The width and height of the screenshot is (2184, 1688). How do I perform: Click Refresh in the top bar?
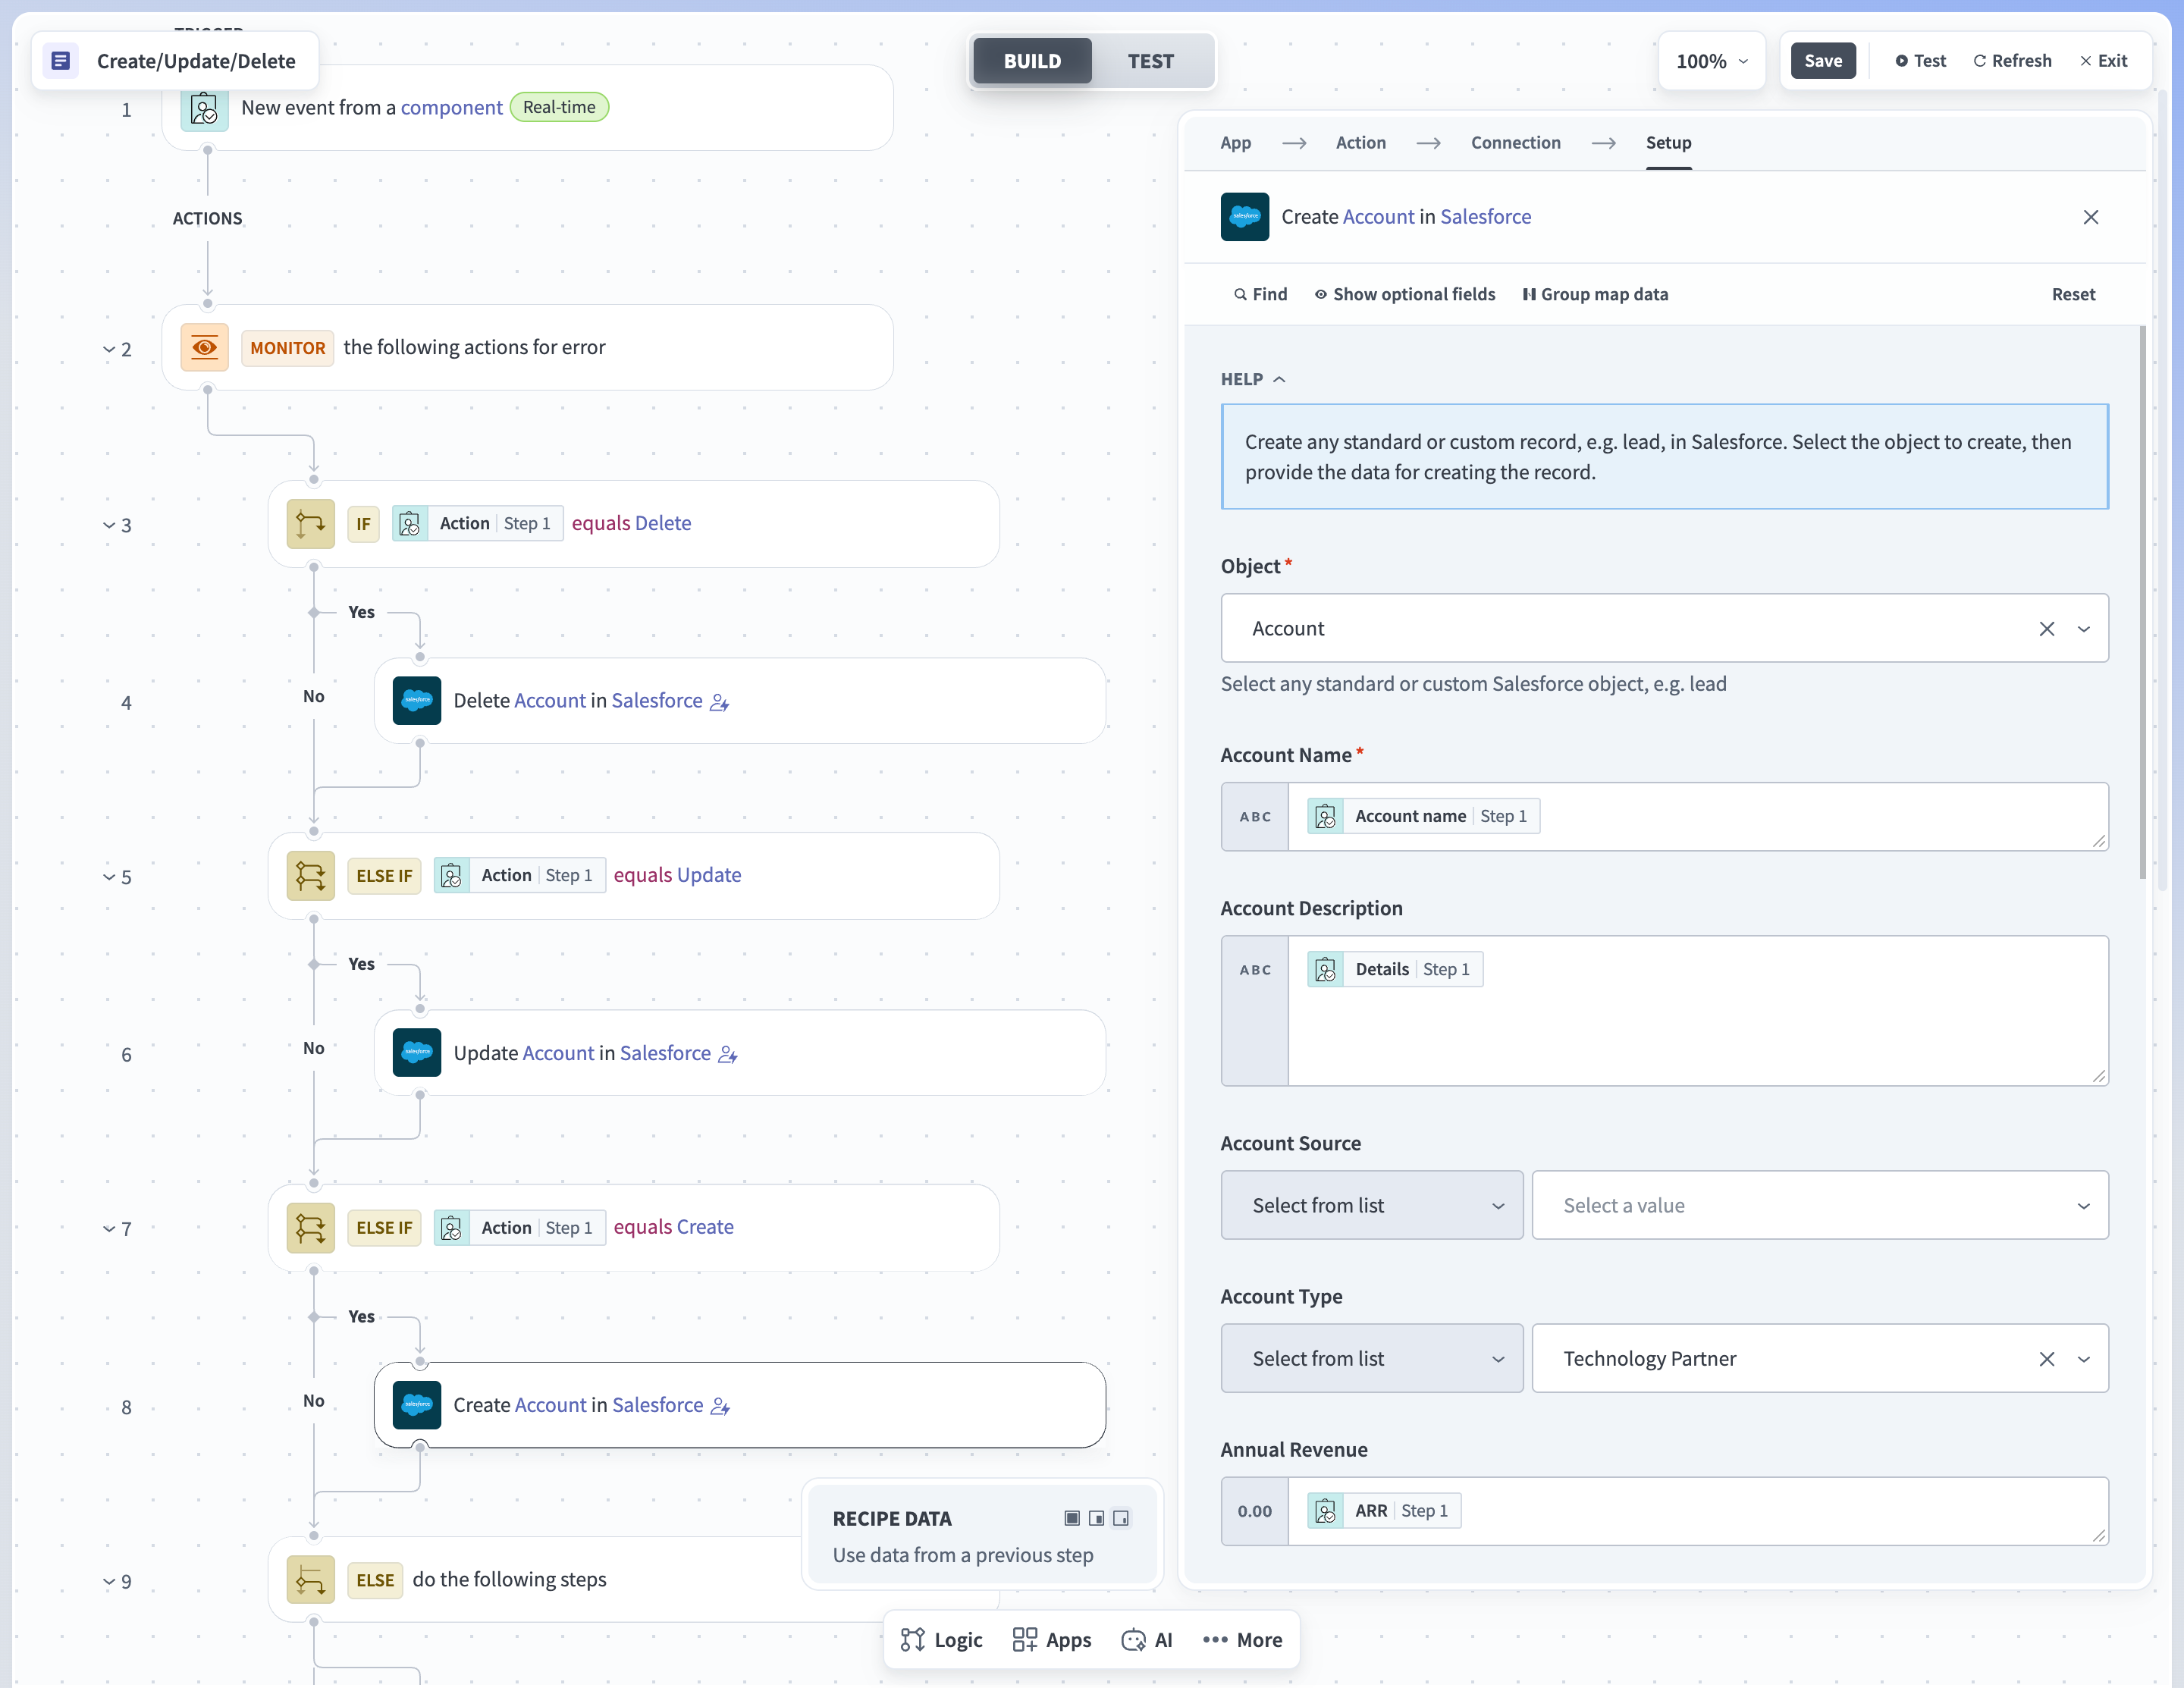coord(2012,61)
